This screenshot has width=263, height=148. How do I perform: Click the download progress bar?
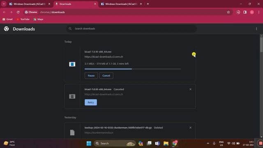(x=133, y=69)
